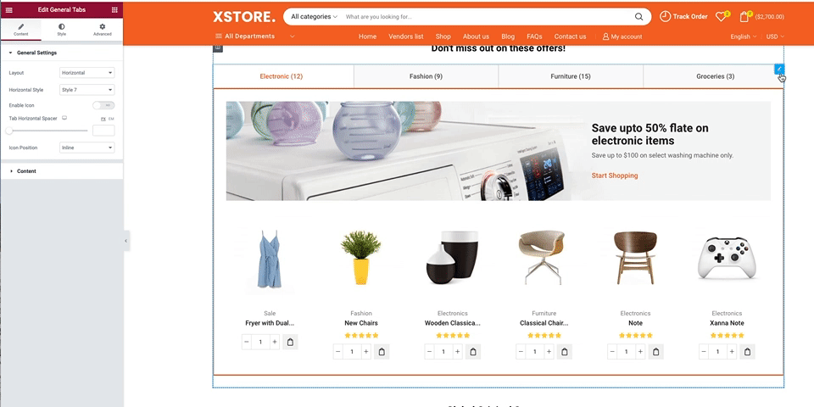The width and height of the screenshot is (814, 407).
Task: Click the product search input field
Action: 487,17
